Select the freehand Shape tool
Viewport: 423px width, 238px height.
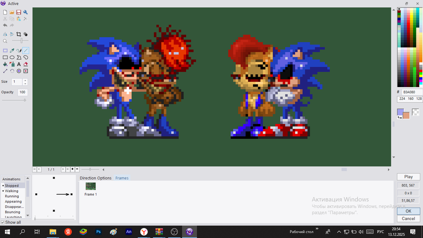click(x=26, y=57)
